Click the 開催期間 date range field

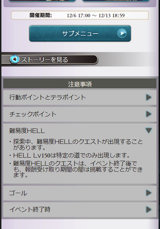point(80,15)
